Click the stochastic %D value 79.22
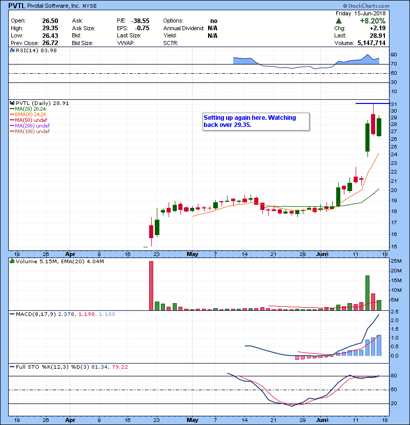Viewport: 410px width, 425px height. coord(119,367)
